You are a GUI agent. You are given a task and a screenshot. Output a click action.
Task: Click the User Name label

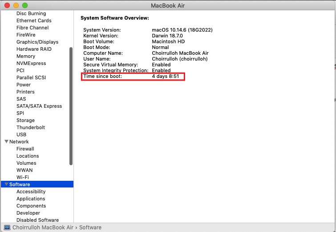point(97,59)
